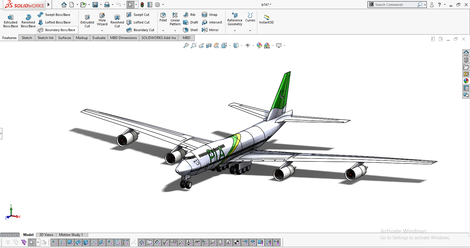The height and width of the screenshot is (248, 470).
Task: Open the 3D Views bottom tab
Action: 46,235
